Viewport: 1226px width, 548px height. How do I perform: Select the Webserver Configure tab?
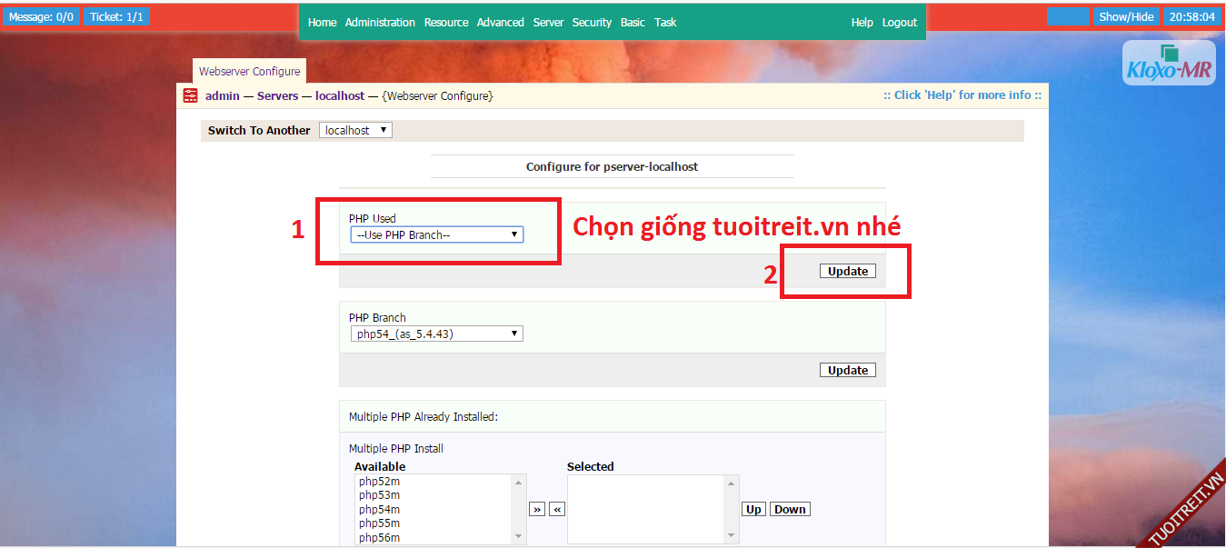(x=250, y=71)
